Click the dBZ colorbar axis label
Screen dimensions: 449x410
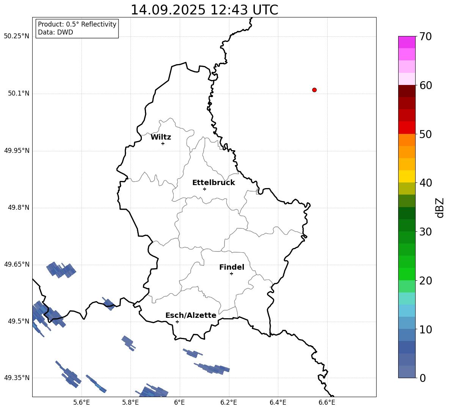pyautogui.click(x=440, y=208)
